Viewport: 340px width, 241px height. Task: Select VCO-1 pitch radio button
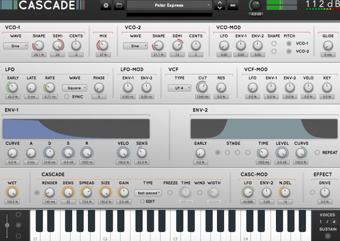coord(289,43)
